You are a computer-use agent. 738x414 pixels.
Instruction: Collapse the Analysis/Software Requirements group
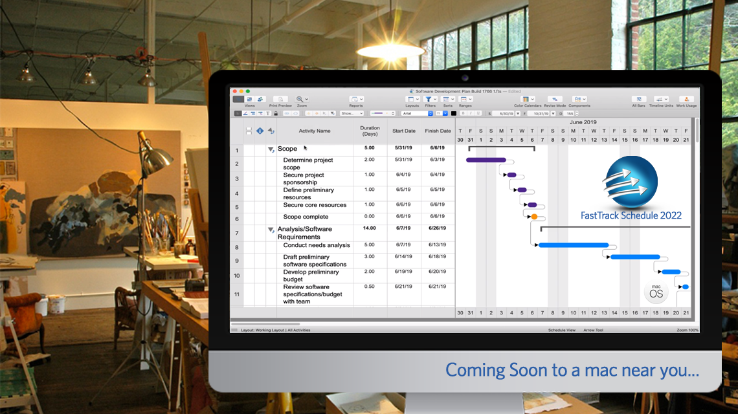[x=271, y=229]
